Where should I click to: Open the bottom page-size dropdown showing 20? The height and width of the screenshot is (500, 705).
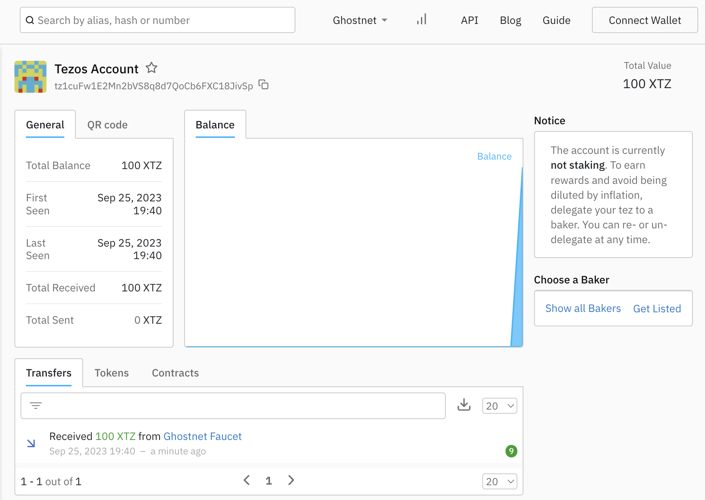499,481
